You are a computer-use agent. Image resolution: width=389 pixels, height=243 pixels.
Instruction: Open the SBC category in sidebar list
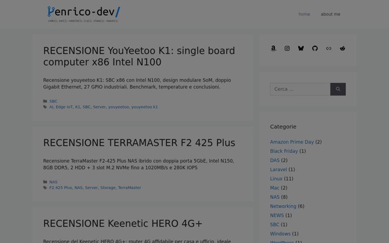274,225
